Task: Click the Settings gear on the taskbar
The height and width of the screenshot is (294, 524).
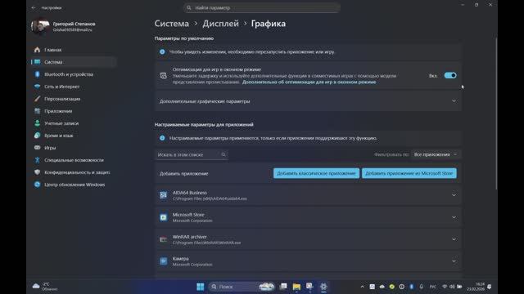Action: point(323,287)
